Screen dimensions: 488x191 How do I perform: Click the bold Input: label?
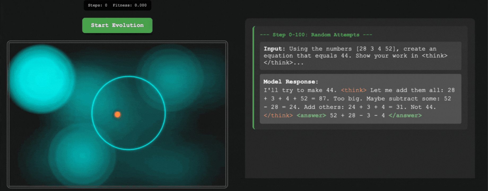point(274,49)
